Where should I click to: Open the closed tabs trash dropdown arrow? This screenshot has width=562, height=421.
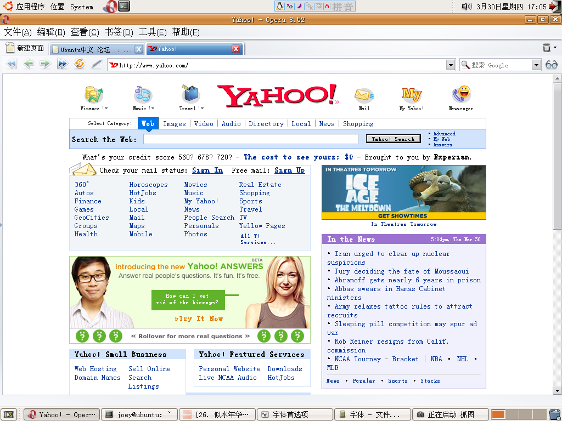555,47
